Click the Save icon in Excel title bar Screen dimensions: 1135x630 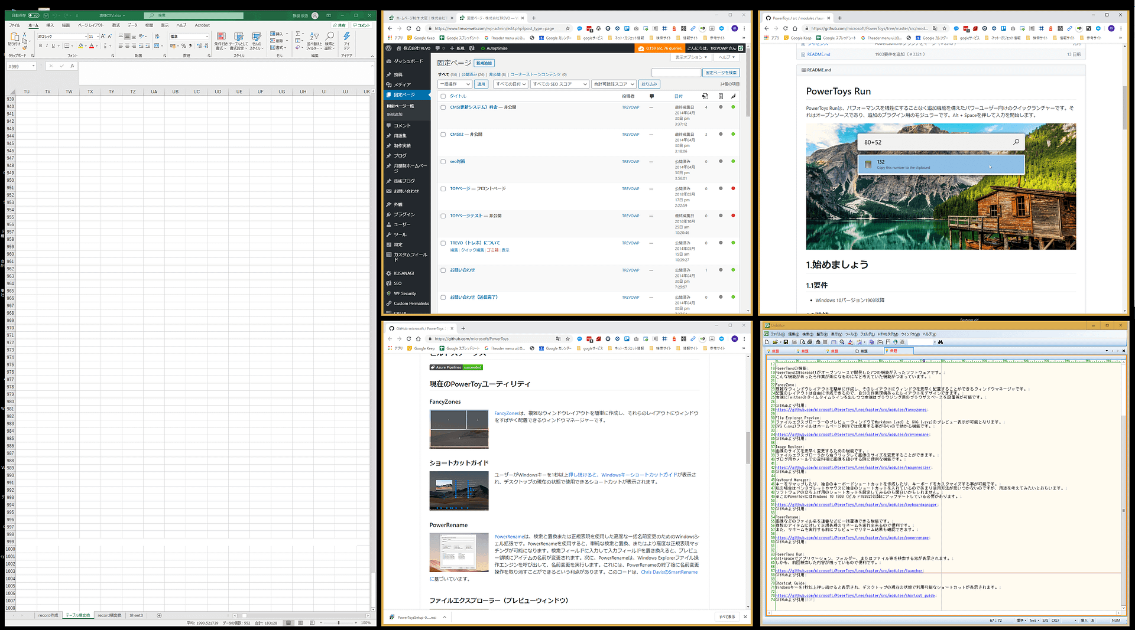coord(46,15)
